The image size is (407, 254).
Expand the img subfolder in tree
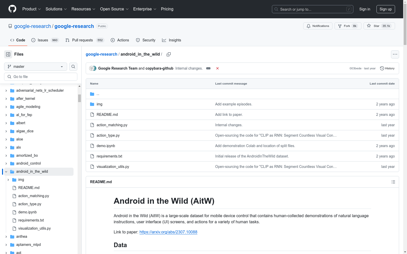click(8, 180)
